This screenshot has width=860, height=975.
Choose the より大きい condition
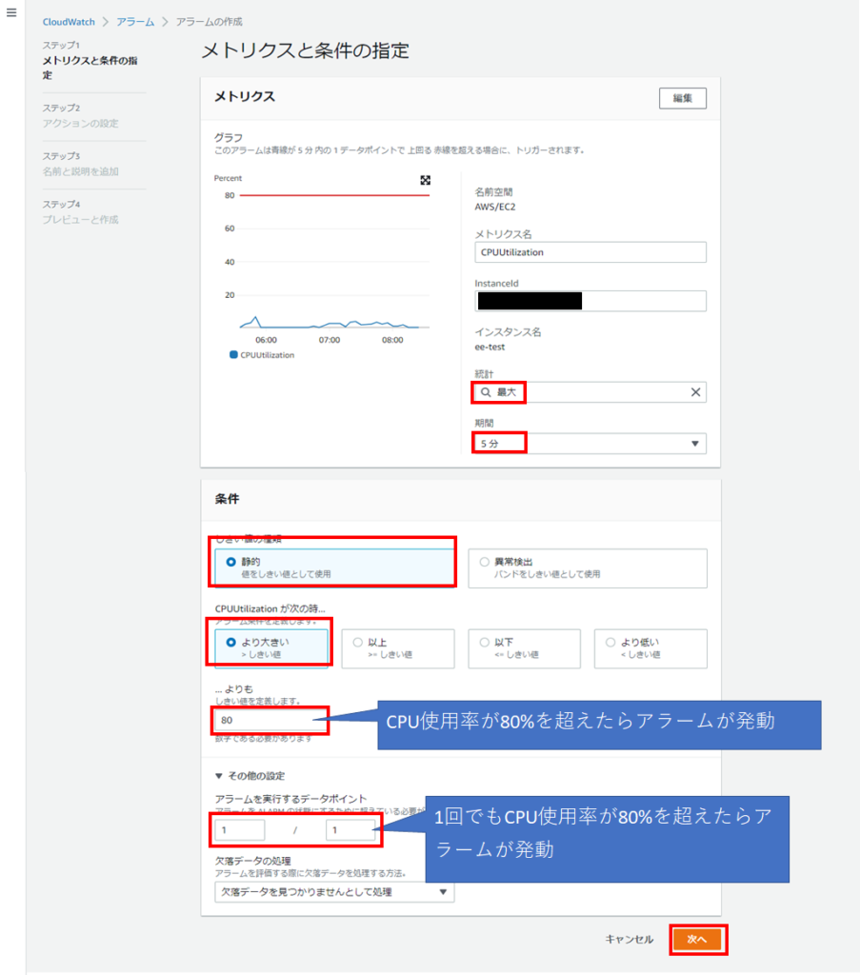271,648
